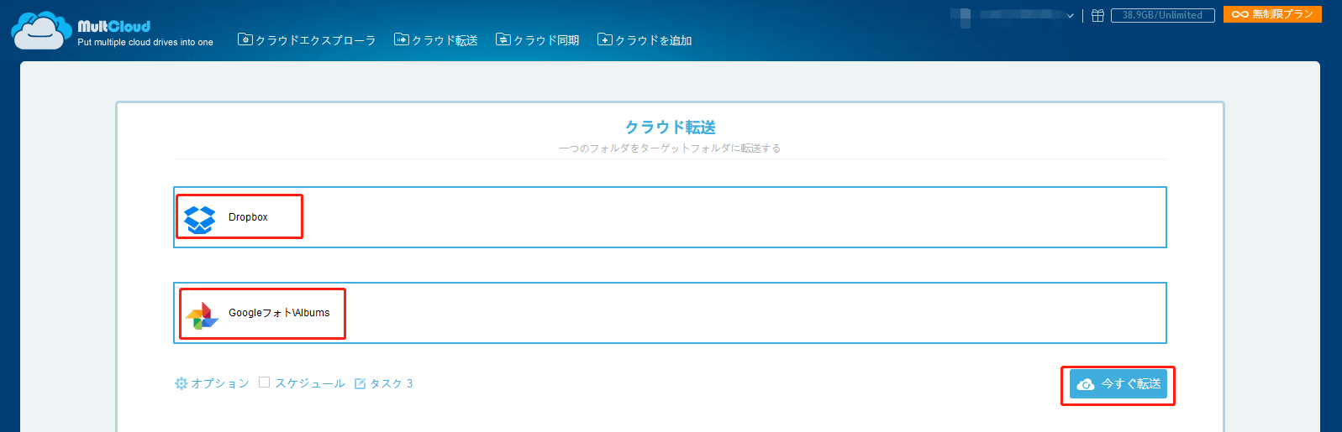The height and width of the screenshot is (432, 1342).
Task: Click the クラウド同期 sync-folder icon
Action: 503,39
